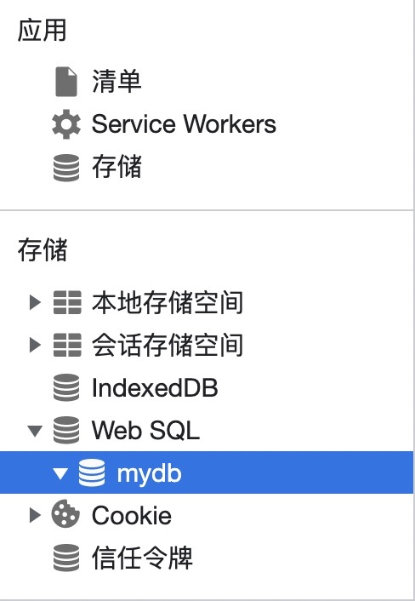The image size is (415, 601).
Task: Click the database icon beside 信任令牌
Action: click(66, 558)
